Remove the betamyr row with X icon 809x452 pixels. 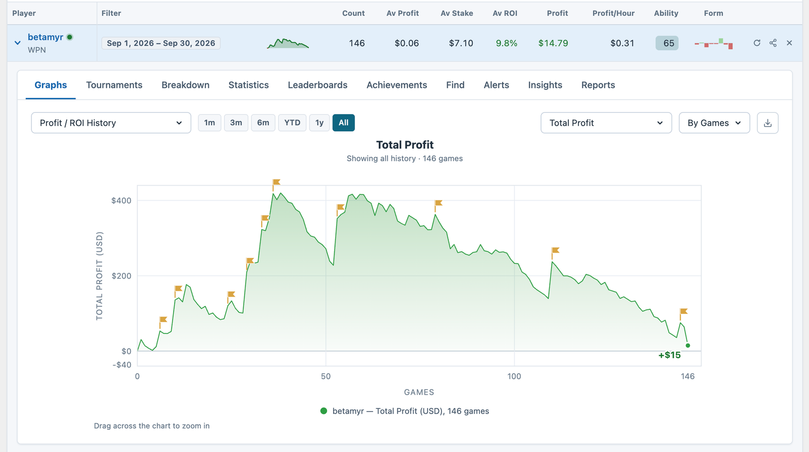pyautogui.click(x=789, y=43)
